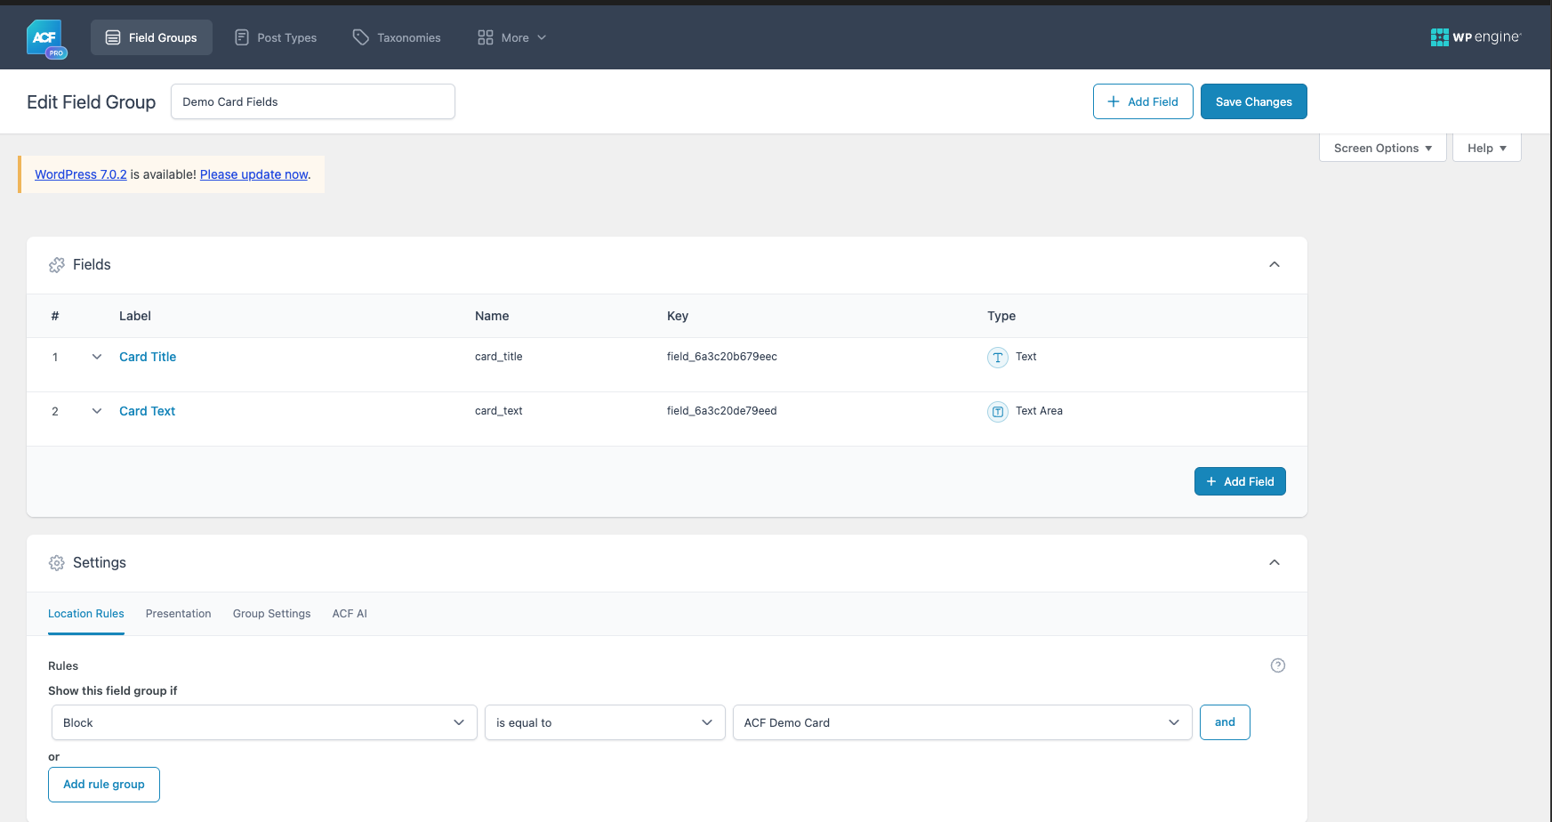Expand the Card Title field row chevron
The image size is (1552, 822).
click(x=97, y=357)
